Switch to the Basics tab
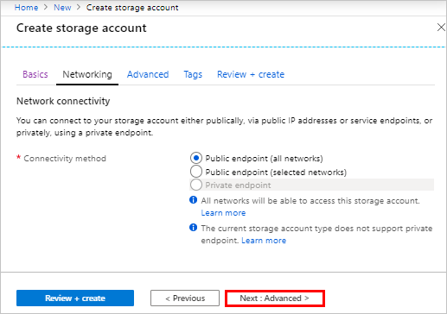 coord(35,74)
